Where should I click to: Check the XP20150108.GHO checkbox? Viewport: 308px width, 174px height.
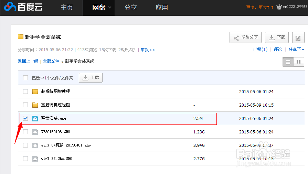coord(25,132)
